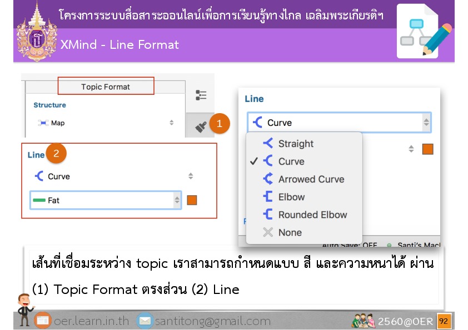Click the paintbrush Format icon
The image size is (468, 330).
201,126
